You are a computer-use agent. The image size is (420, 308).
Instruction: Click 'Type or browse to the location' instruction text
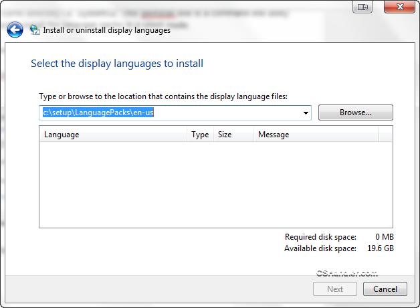tap(163, 96)
